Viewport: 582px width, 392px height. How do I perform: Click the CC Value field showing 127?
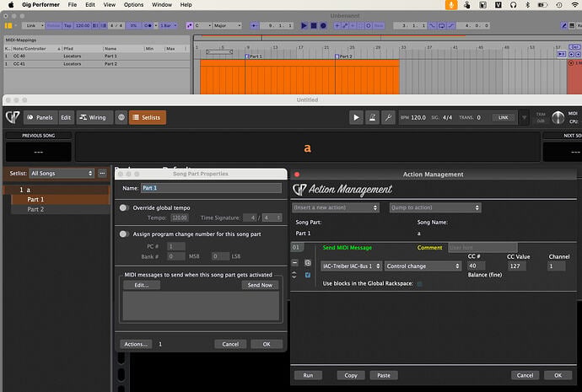(x=516, y=266)
